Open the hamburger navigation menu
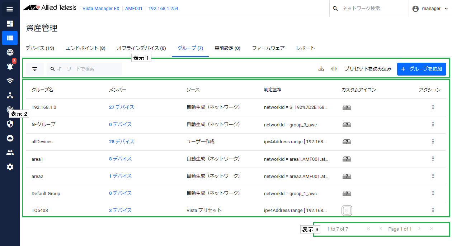Image resolution: width=452 pixels, height=246 pixels. tap(10, 9)
